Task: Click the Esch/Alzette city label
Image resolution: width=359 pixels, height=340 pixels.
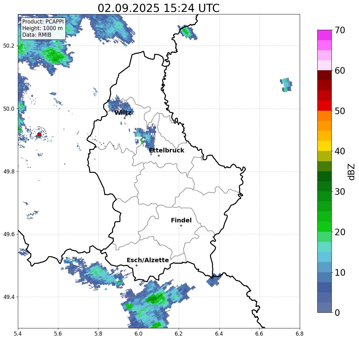Action: point(148,260)
